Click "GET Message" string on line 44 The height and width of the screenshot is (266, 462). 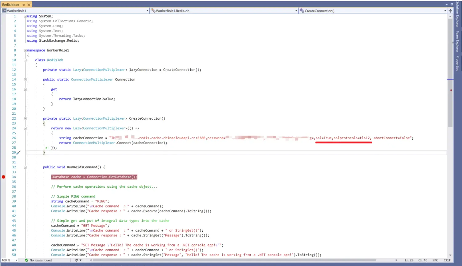tap(95, 226)
